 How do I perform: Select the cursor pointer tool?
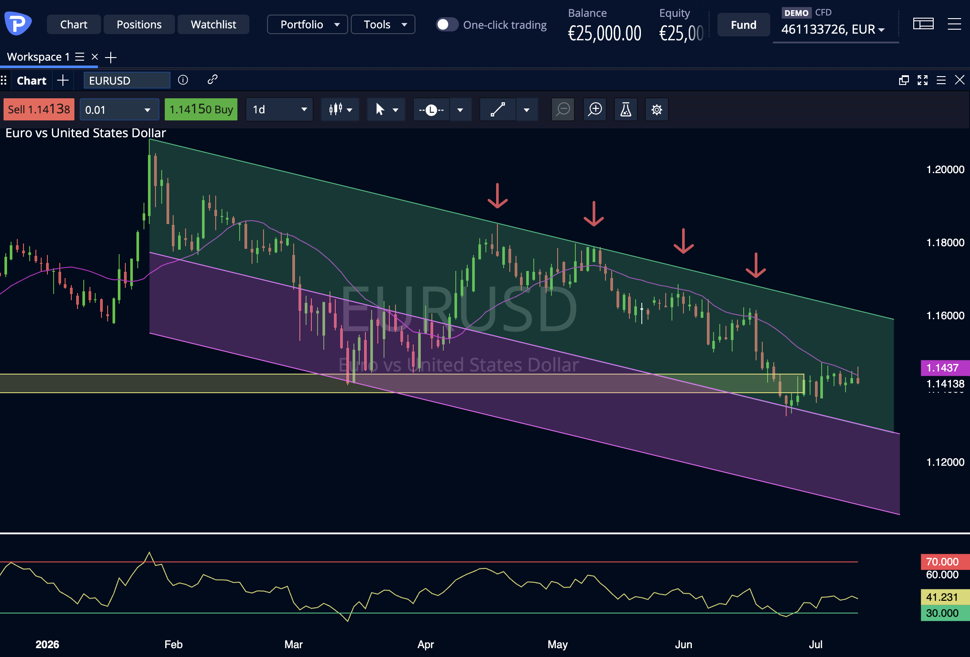coord(380,109)
